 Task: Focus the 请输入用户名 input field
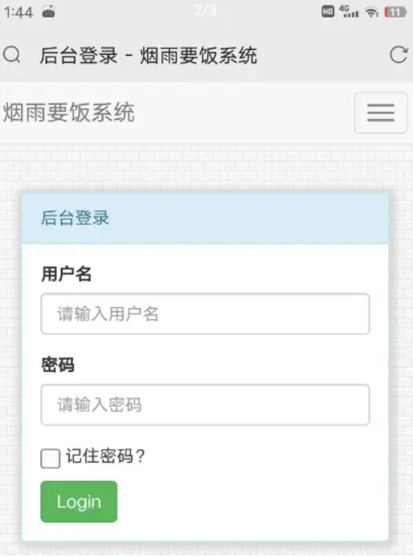(205, 314)
